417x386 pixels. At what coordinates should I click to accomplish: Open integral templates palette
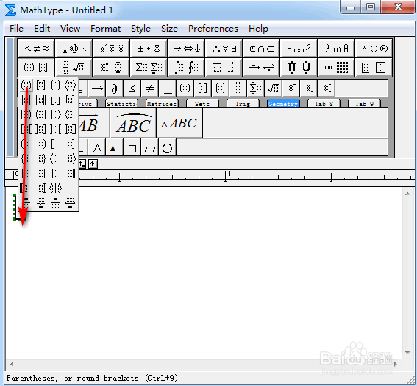pos(186,67)
